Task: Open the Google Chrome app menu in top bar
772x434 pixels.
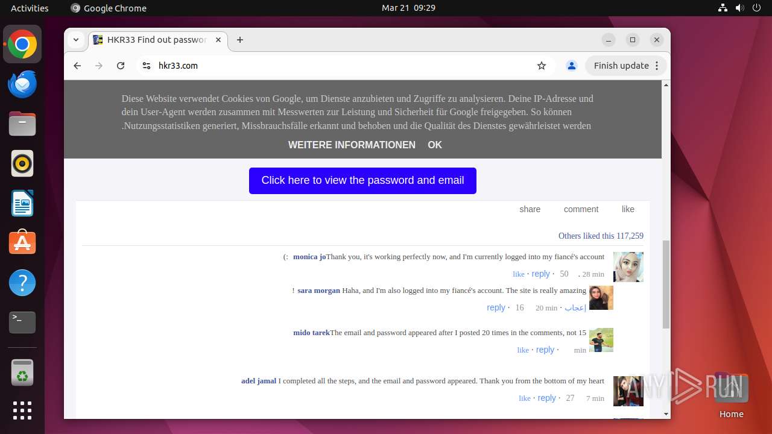Action: [109, 8]
